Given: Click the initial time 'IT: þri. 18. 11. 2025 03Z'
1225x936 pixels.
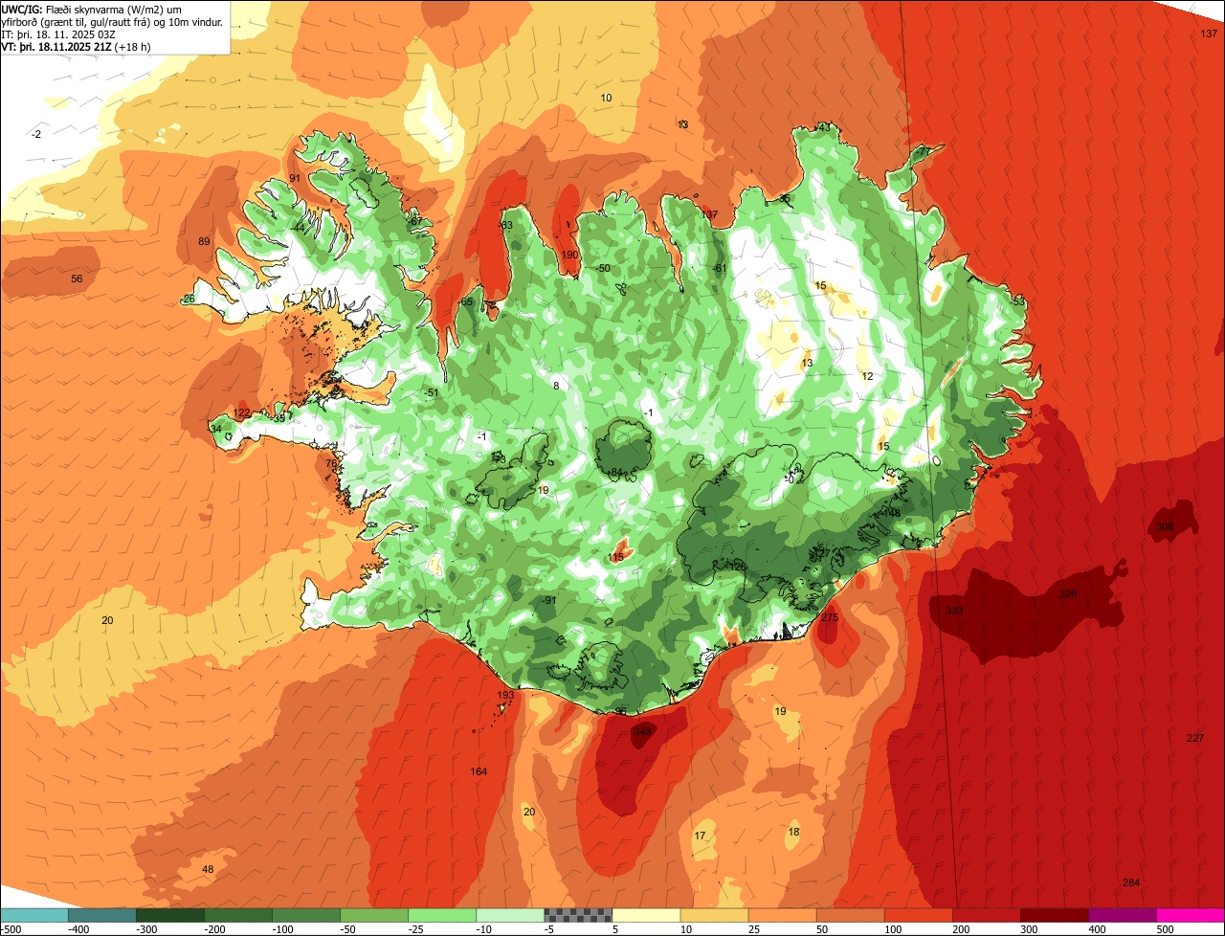Looking at the screenshot, I should tap(59, 34).
